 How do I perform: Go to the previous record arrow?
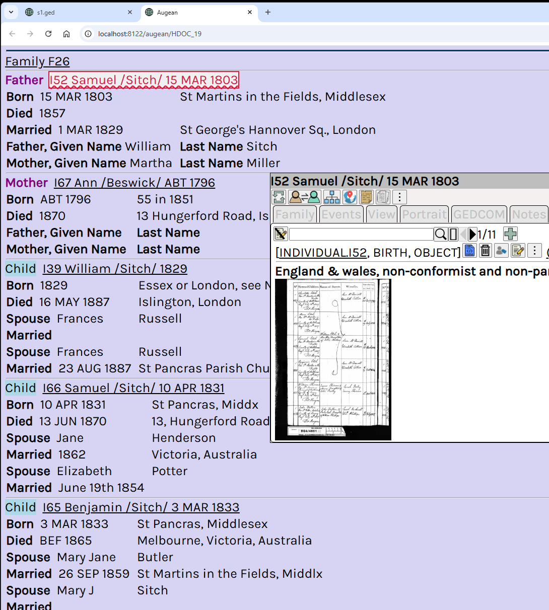463,234
